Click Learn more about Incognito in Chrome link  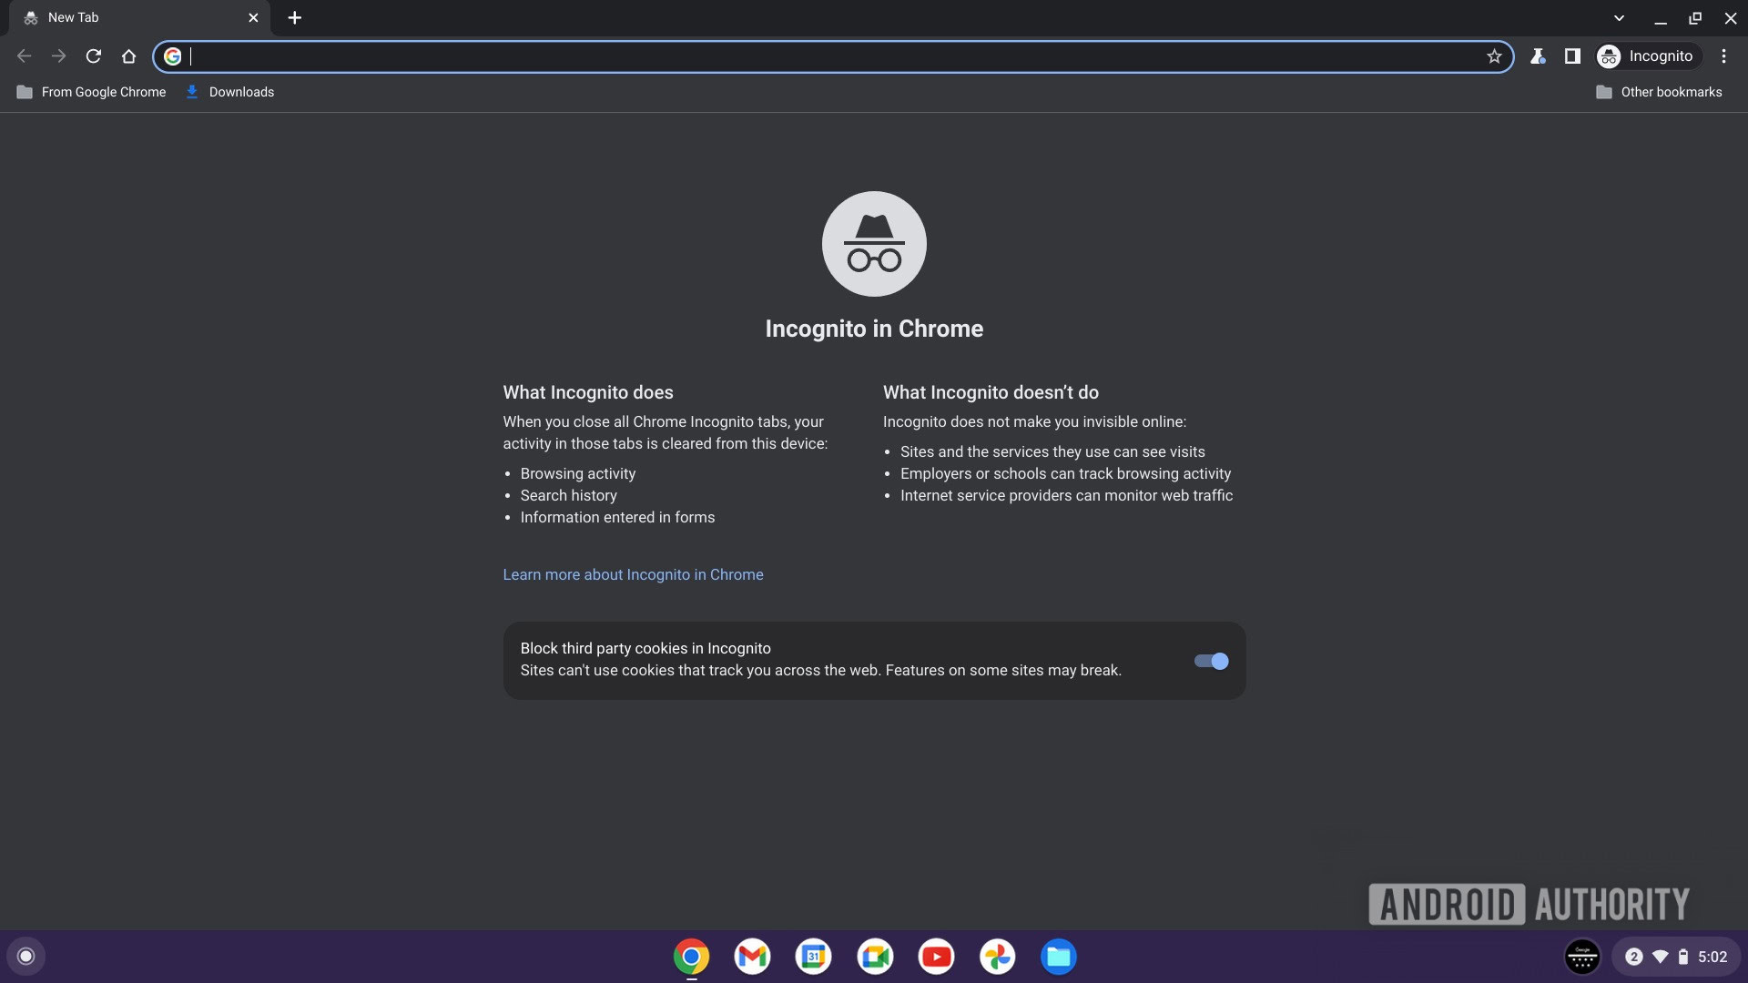coord(633,575)
